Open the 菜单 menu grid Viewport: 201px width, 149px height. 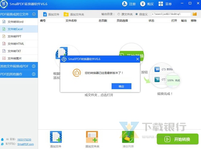point(165,4)
